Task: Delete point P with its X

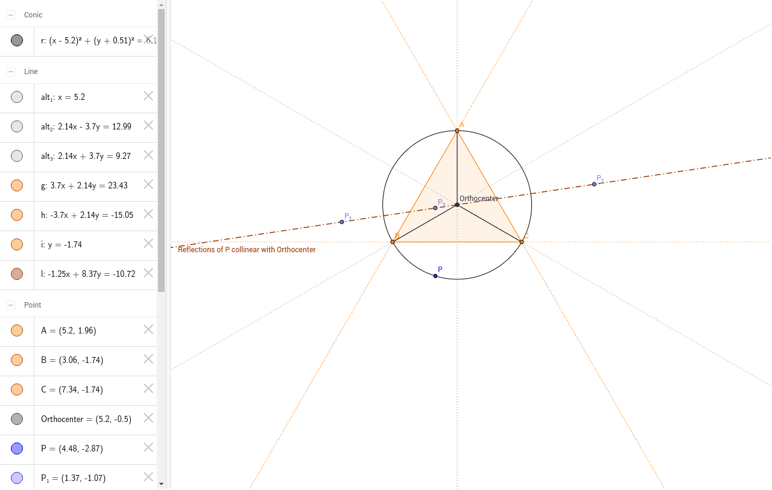Action: tap(148, 447)
